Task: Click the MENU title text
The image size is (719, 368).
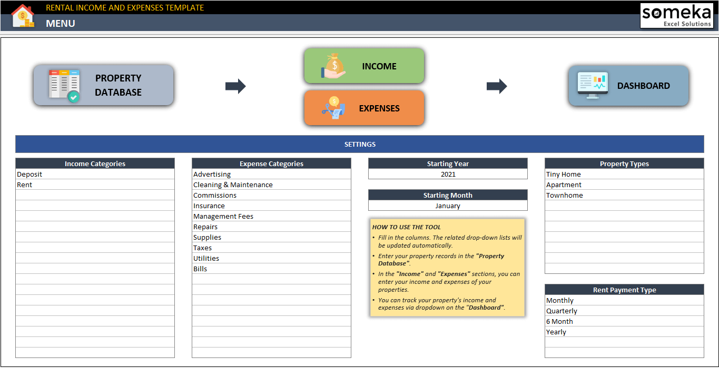Action: (x=61, y=23)
